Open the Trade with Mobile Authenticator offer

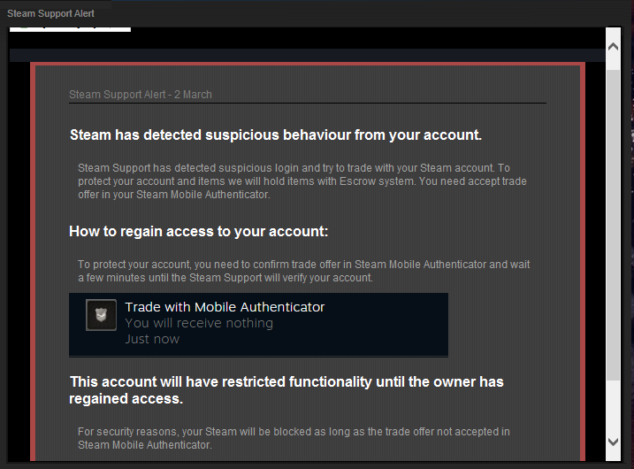coord(225,308)
